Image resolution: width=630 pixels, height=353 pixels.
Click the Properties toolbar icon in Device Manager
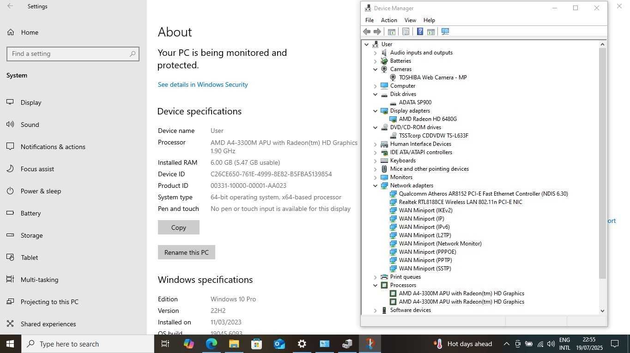406,31
